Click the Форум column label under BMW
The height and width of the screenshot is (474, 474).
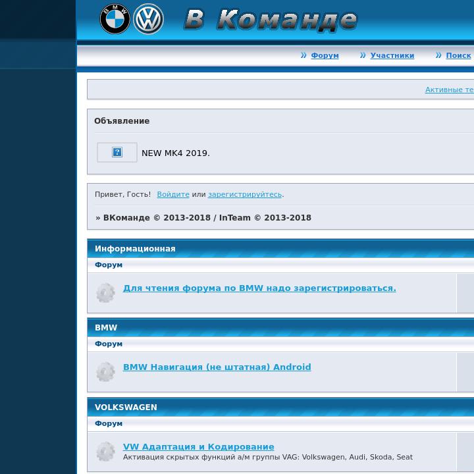click(109, 344)
